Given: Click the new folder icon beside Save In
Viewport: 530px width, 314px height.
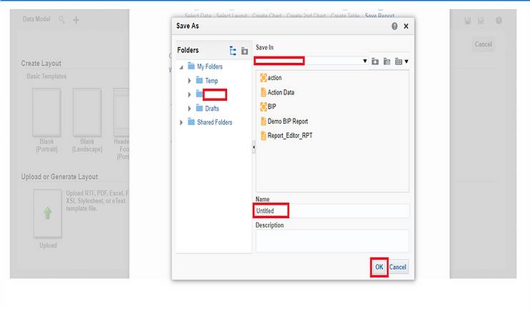Looking at the screenshot, I should tap(375, 62).
